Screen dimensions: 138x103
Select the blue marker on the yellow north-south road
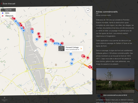coord(45,45)
